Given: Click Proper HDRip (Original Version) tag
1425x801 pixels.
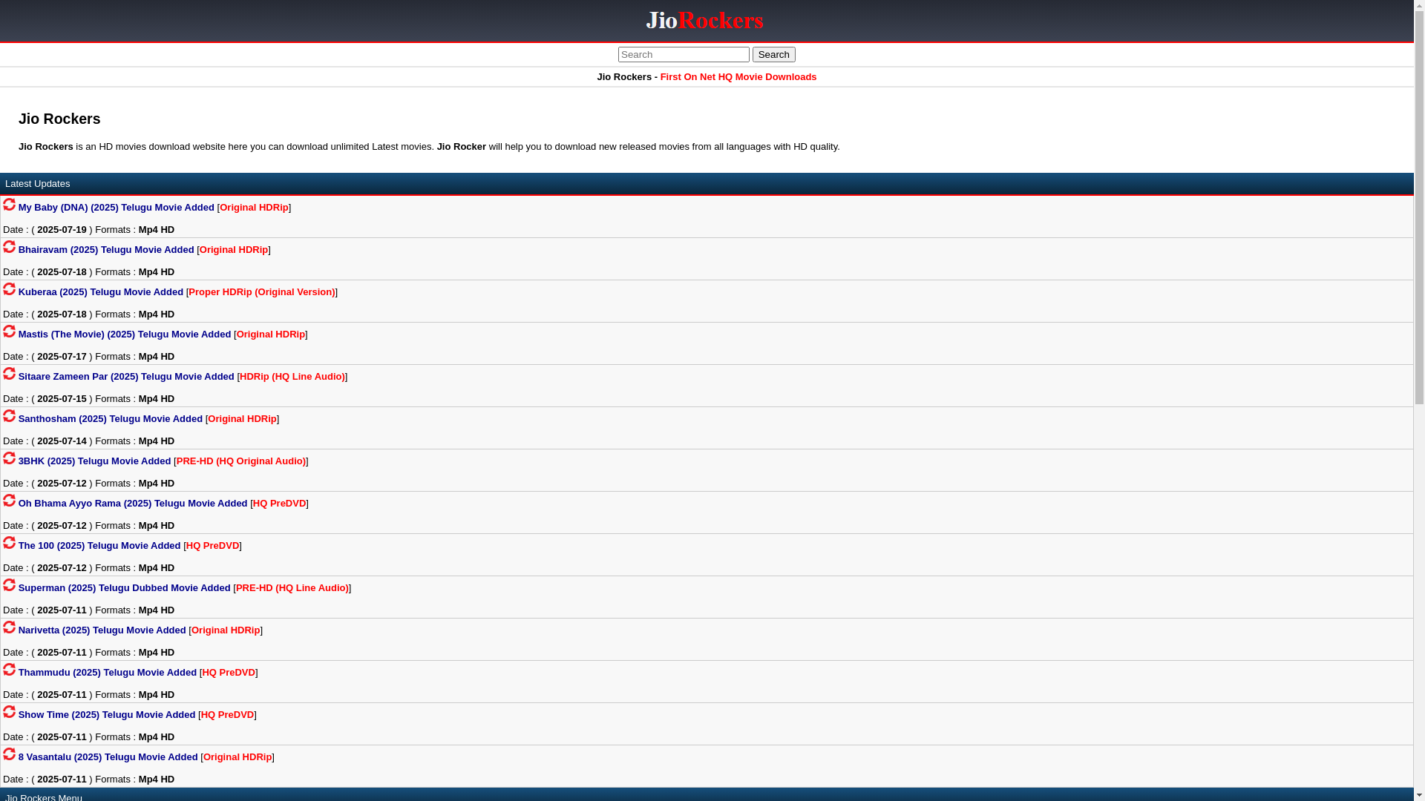Looking at the screenshot, I should 262,292.
